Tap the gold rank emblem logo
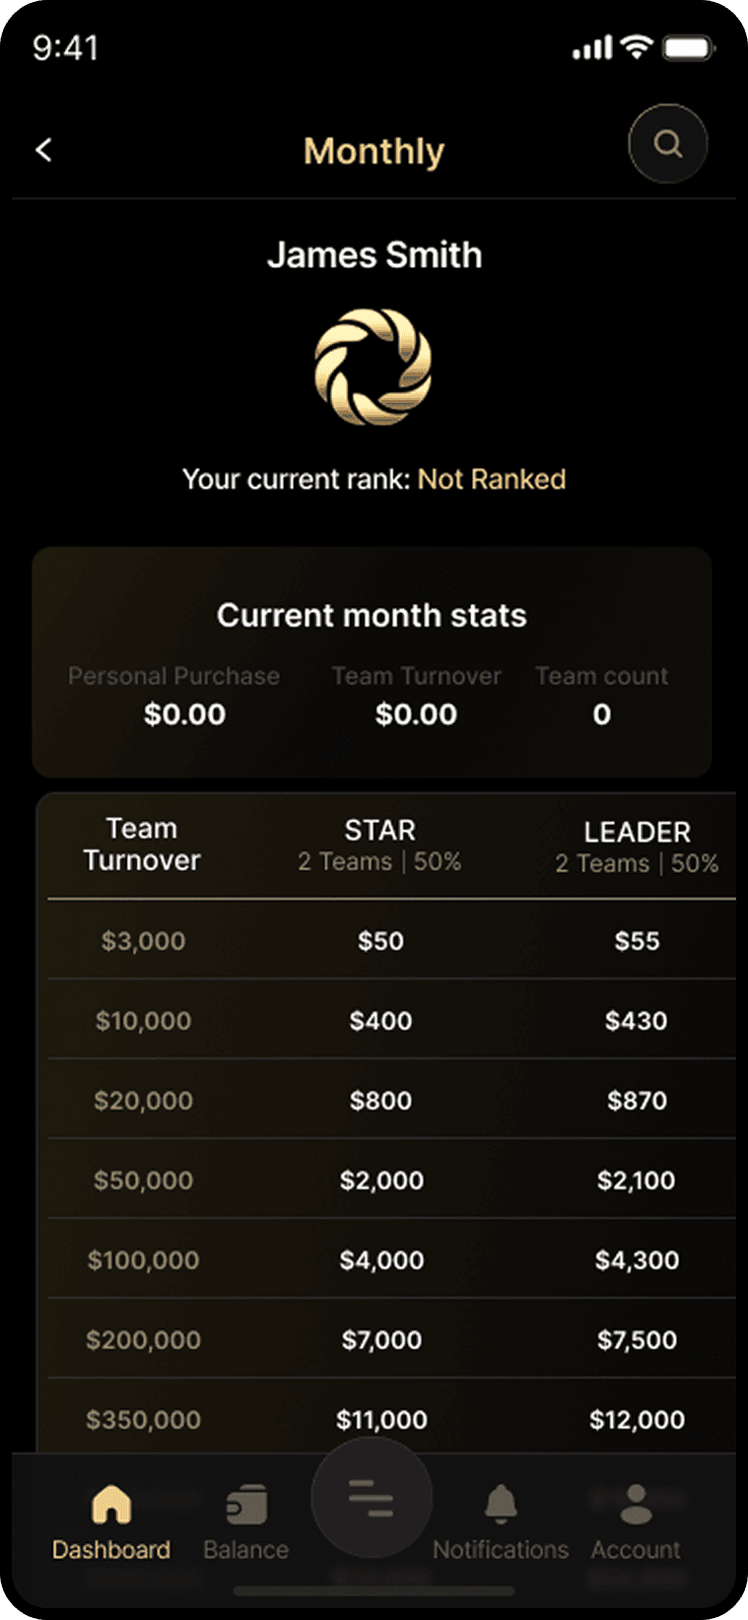 (374, 368)
